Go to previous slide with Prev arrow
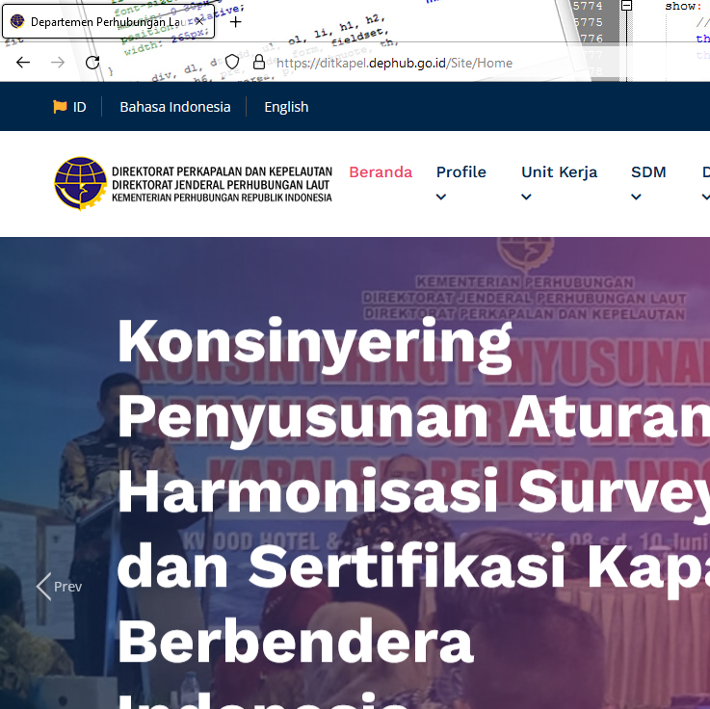The height and width of the screenshot is (709, 710). click(x=59, y=587)
